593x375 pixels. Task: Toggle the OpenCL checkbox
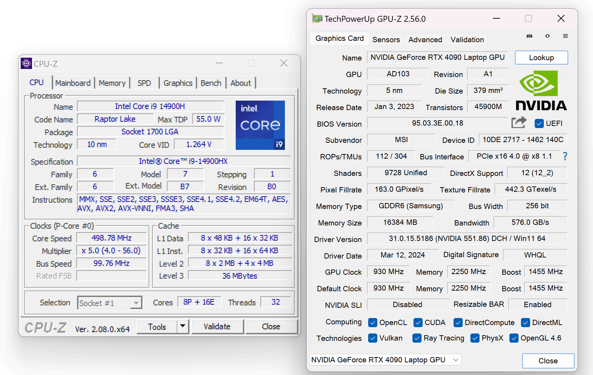tap(372, 323)
